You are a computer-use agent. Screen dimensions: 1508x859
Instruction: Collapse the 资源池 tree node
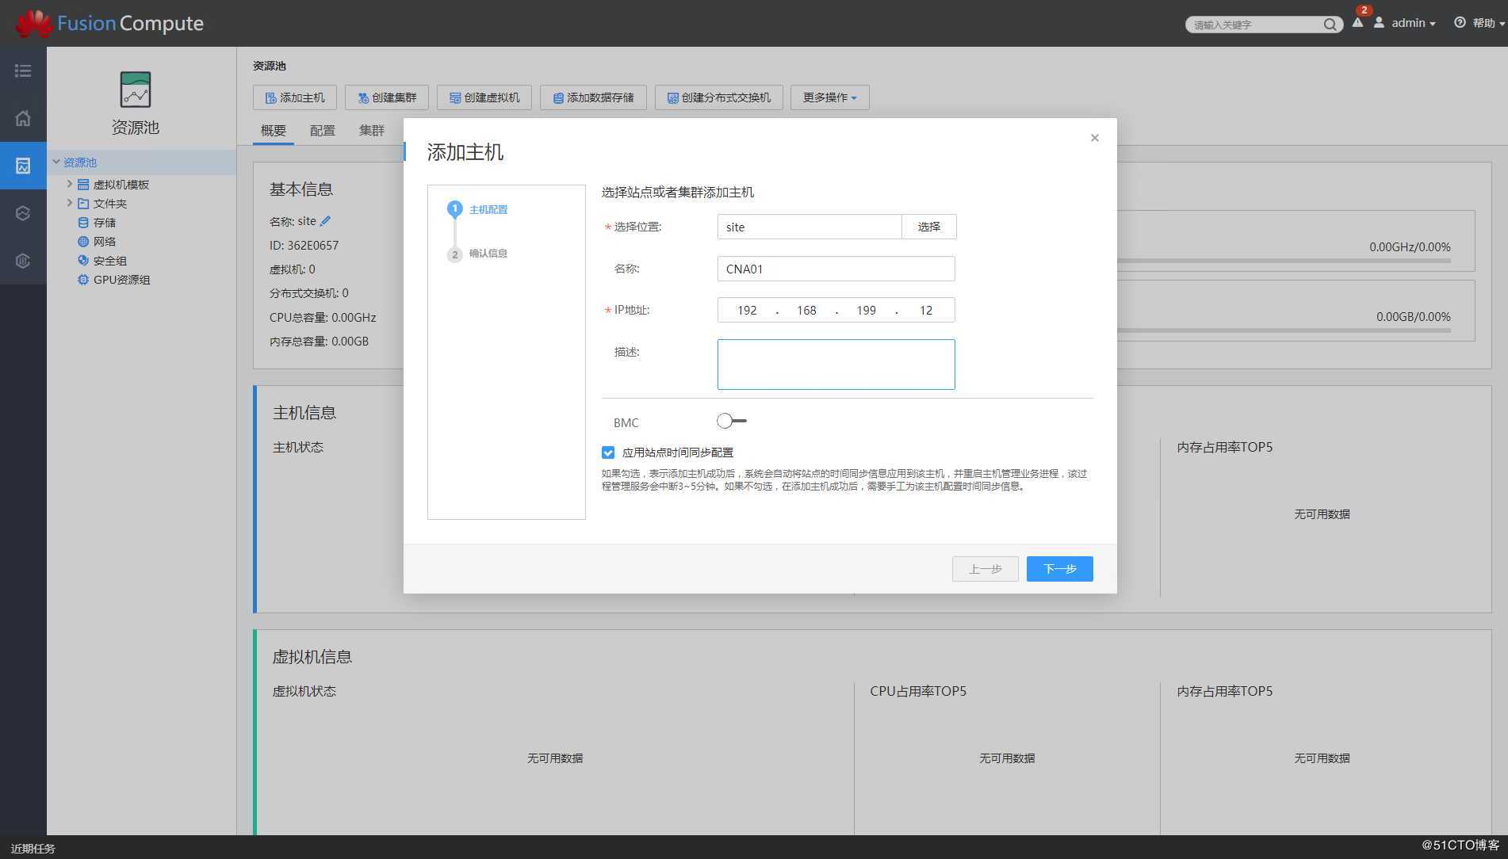tap(56, 162)
